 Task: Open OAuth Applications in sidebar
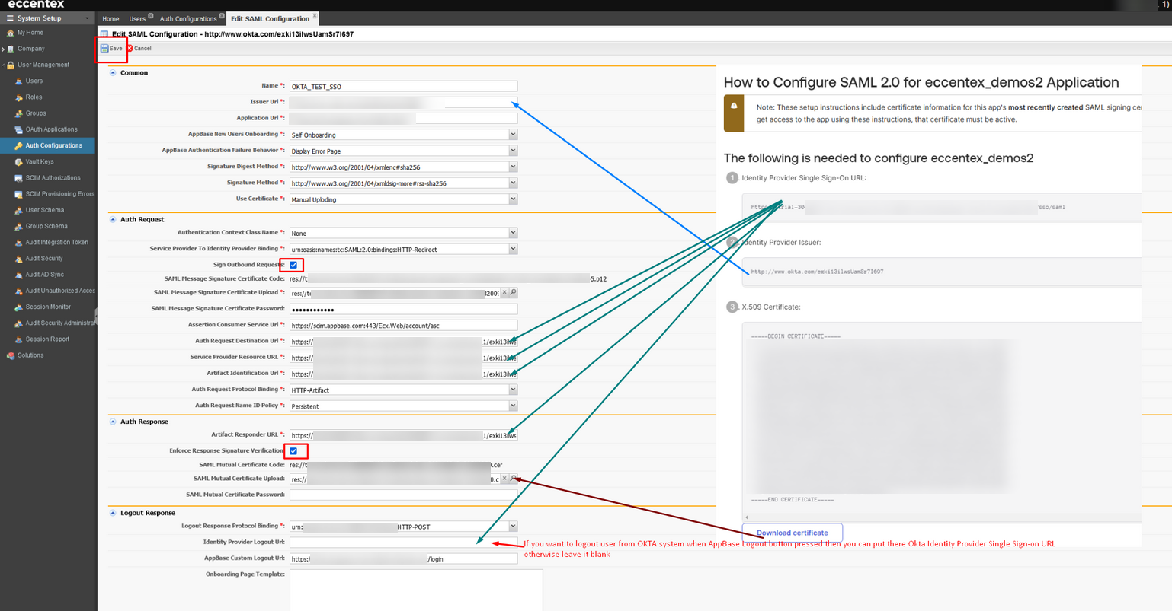[51, 129]
